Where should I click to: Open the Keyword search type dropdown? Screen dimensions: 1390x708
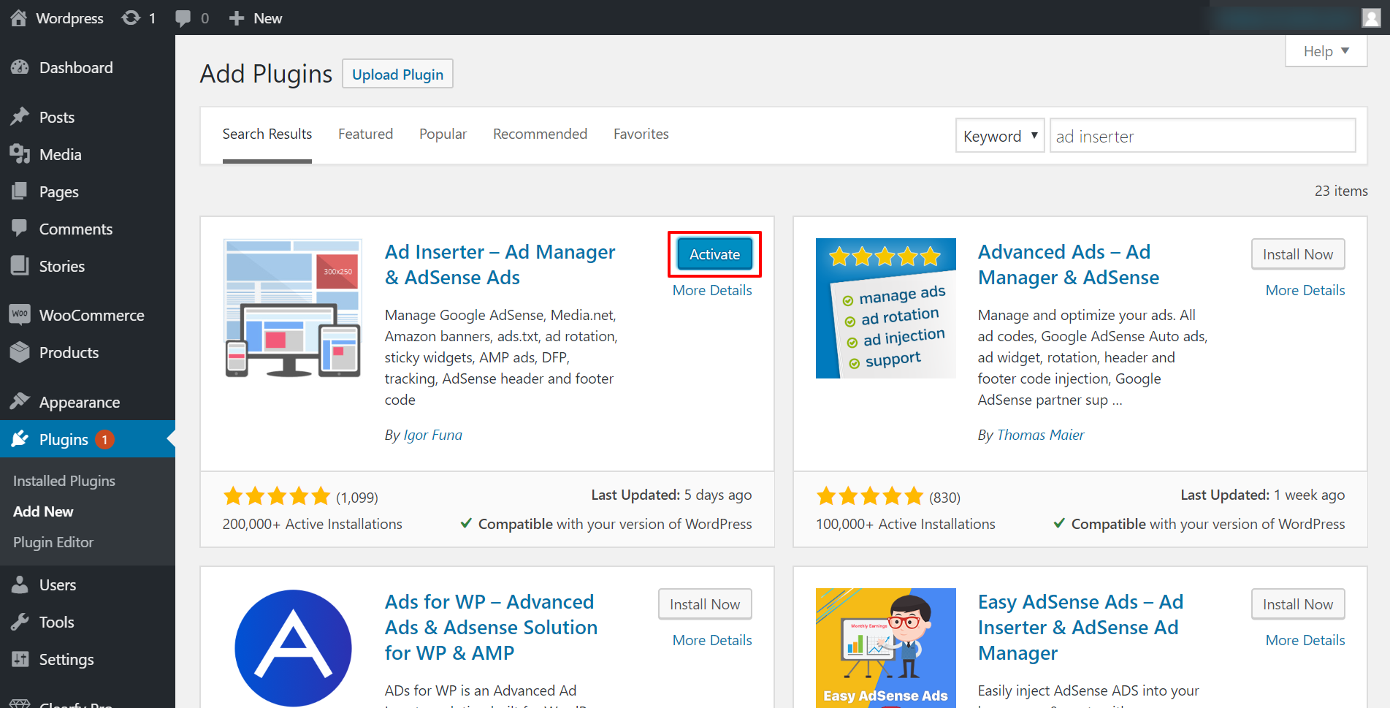click(x=1000, y=136)
